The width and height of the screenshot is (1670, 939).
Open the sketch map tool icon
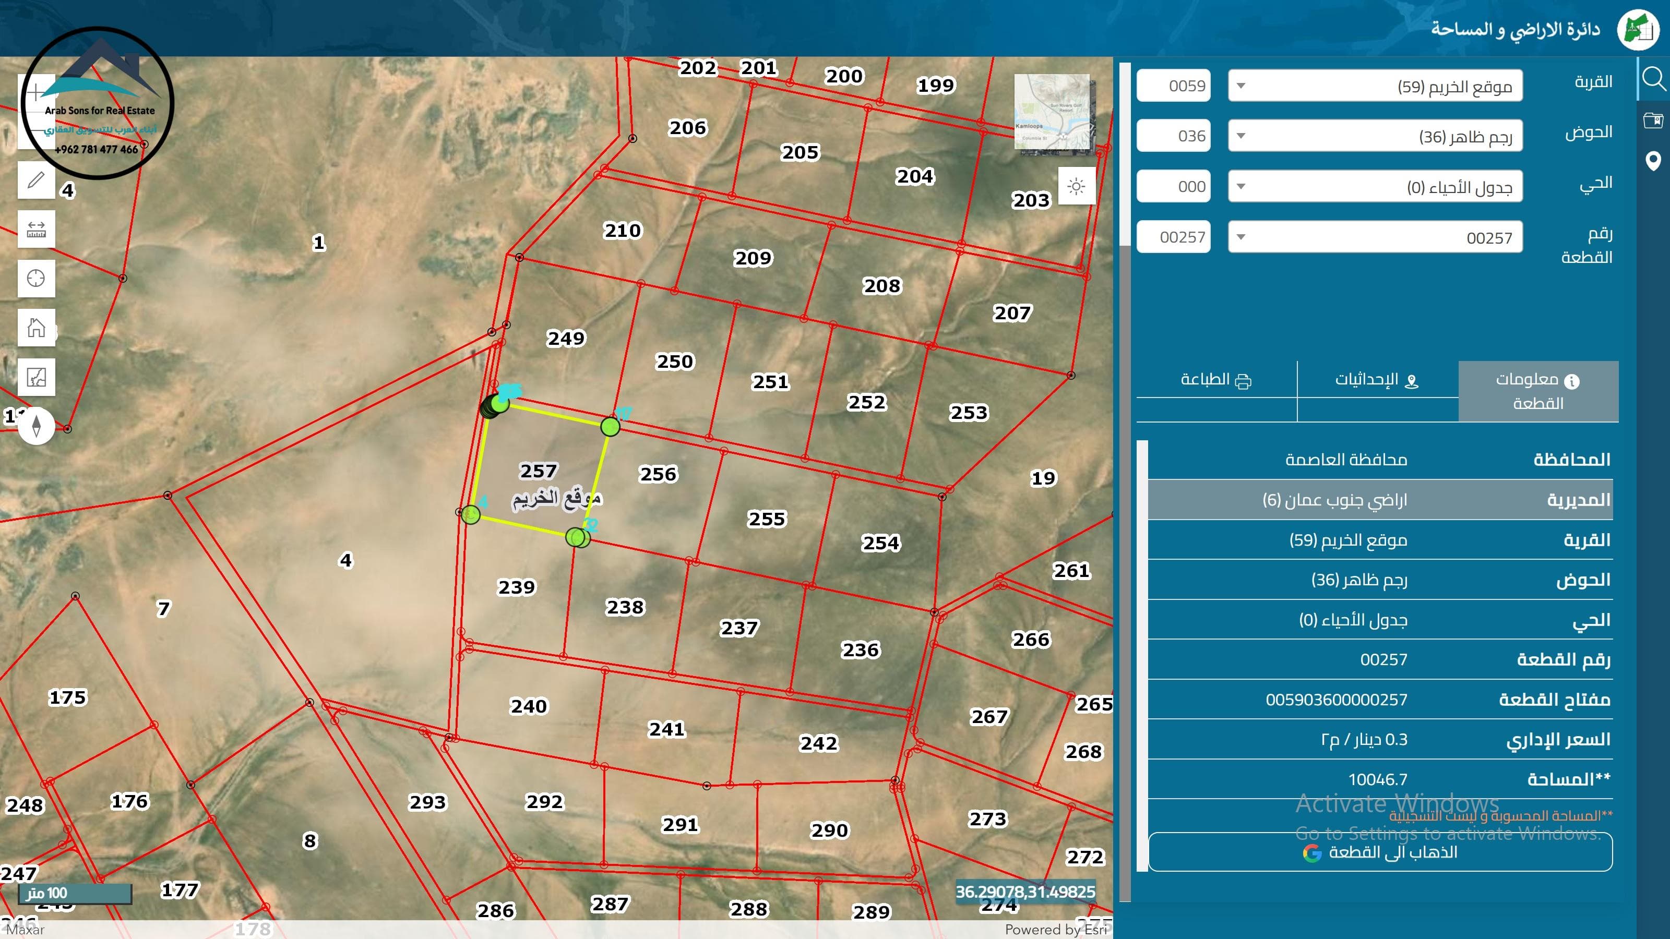pos(37,377)
